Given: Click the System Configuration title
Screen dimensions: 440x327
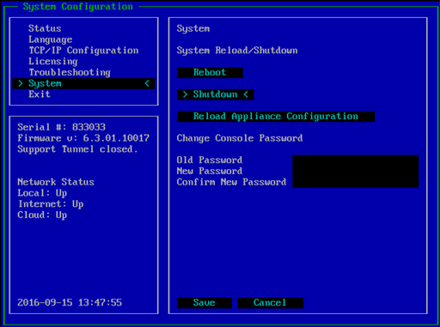Looking at the screenshot, I should (x=78, y=7).
